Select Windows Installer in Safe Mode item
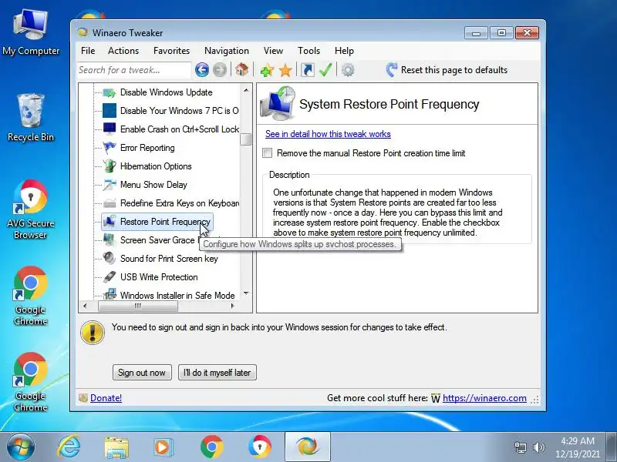 pos(177,296)
